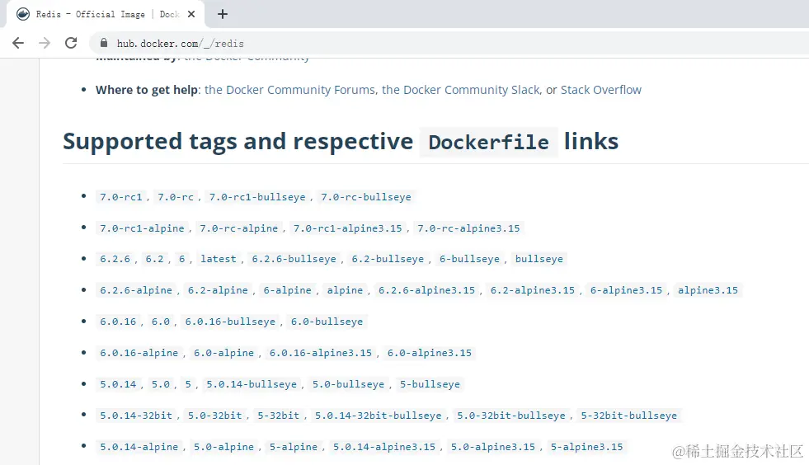Click the 5.0.14-alpine3.15 tag link
The width and height of the screenshot is (809, 465).
pos(383,447)
